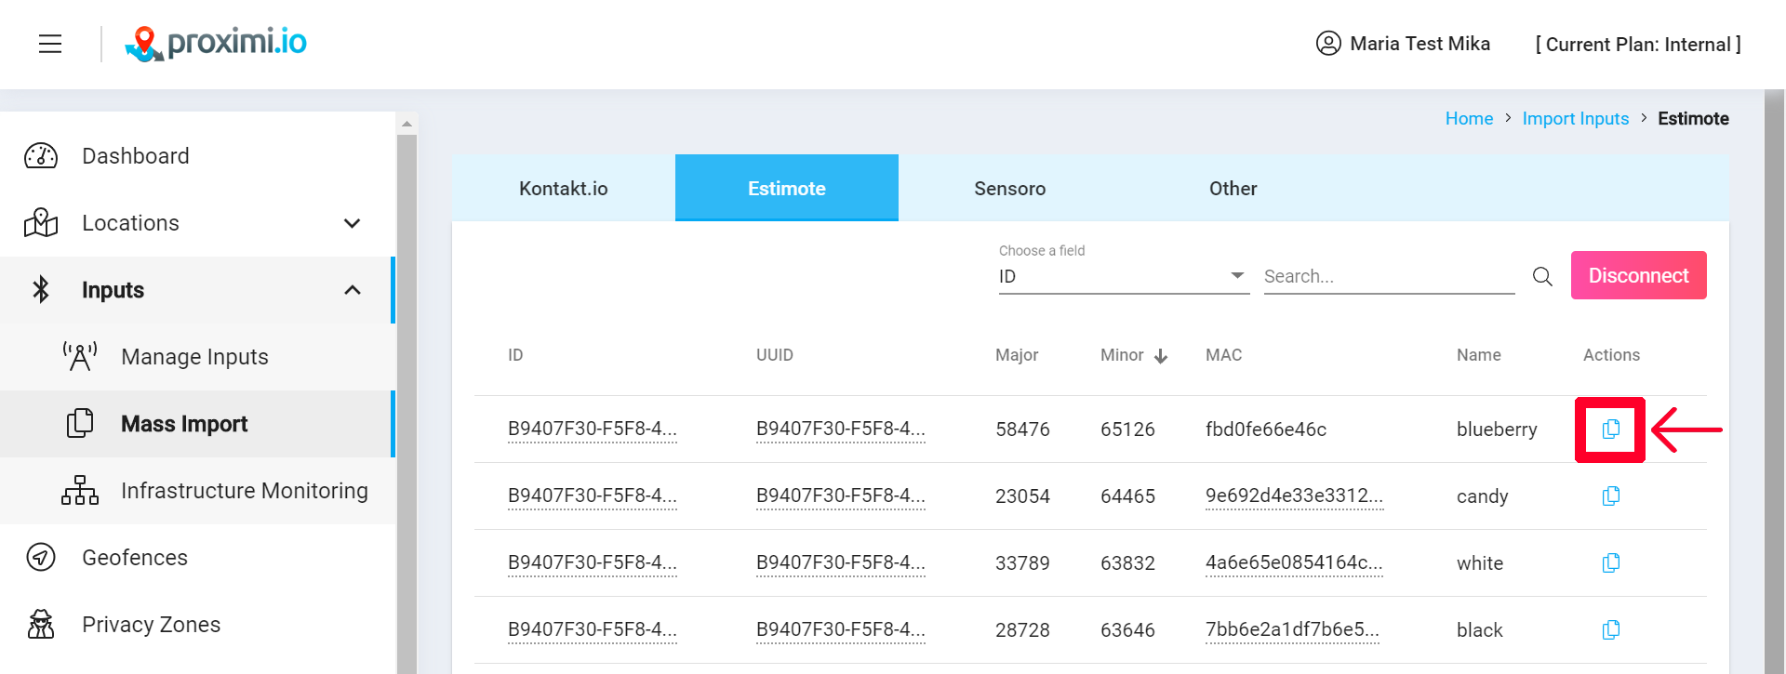Screen dimensions: 1786x674
Task: Click the Inputs bluetooth icon
Action: pyautogui.click(x=41, y=290)
